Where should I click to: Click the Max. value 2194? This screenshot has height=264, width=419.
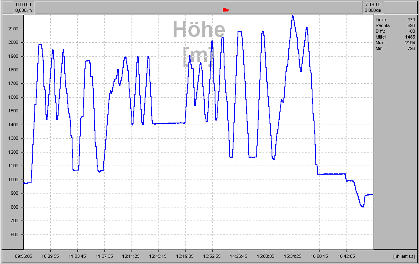(410, 43)
